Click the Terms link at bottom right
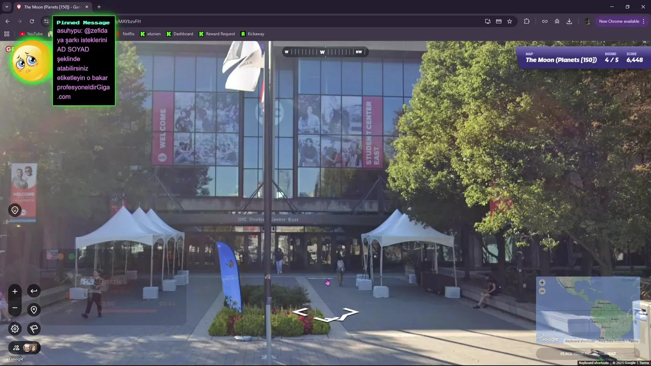The width and height of the screenshot is (651, 366). coord(644,363)
